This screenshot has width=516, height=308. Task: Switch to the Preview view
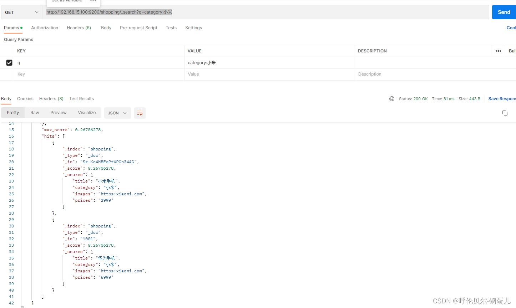59,113
